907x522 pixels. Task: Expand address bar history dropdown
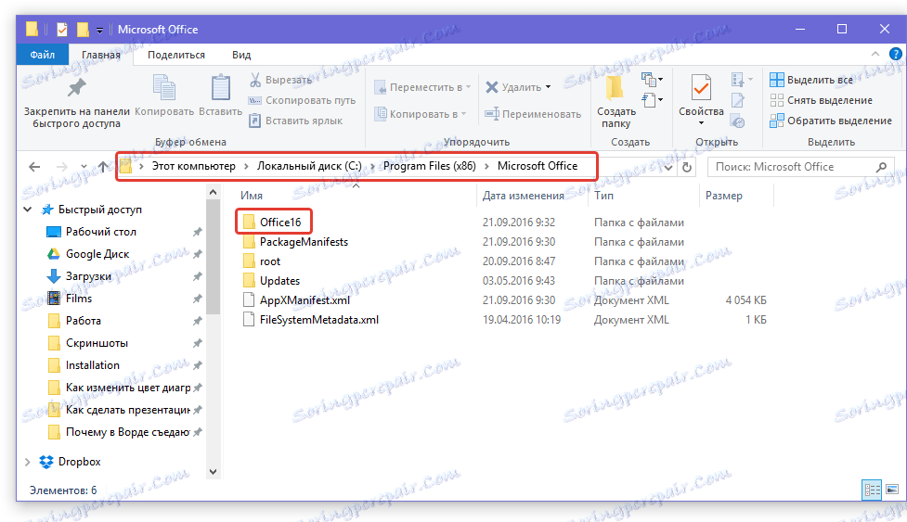pos(668,168)
